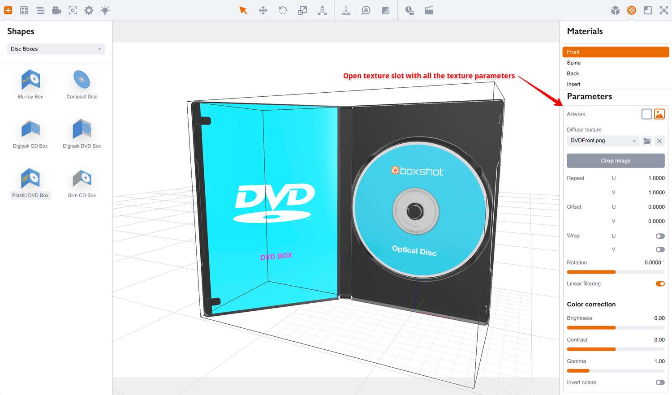Remove the diffuse texture with X icon
Screen dimensions: 672x395
(659, 141)
